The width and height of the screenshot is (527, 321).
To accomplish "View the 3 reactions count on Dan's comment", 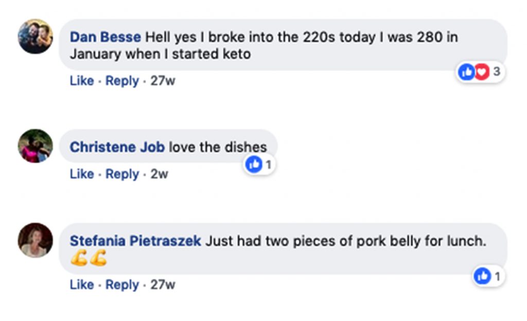I will [496, 73].
